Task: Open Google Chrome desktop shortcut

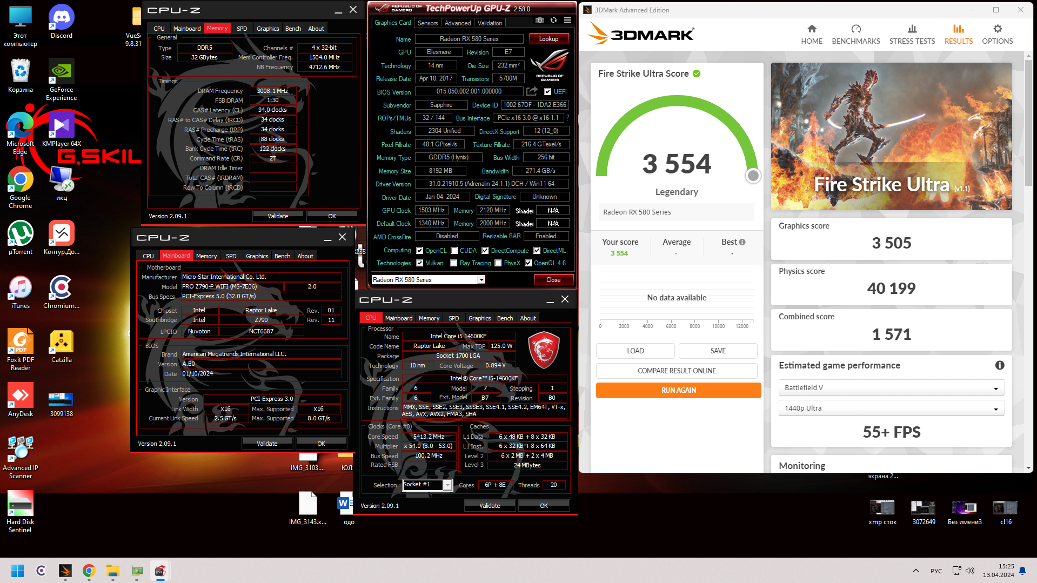Action: (x=20, y=187)
